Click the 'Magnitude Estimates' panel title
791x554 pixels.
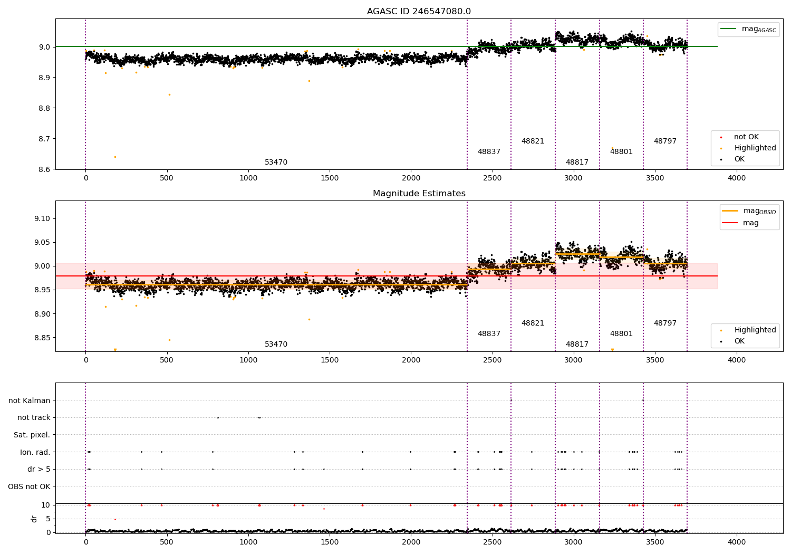[419, 194]
